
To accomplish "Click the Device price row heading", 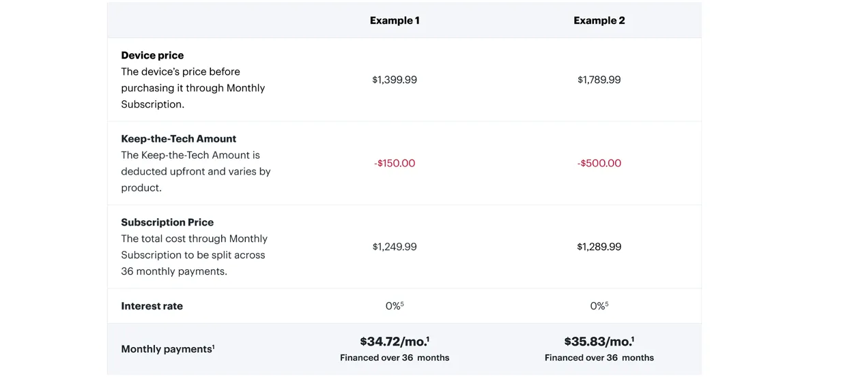I will coord(152,55).
